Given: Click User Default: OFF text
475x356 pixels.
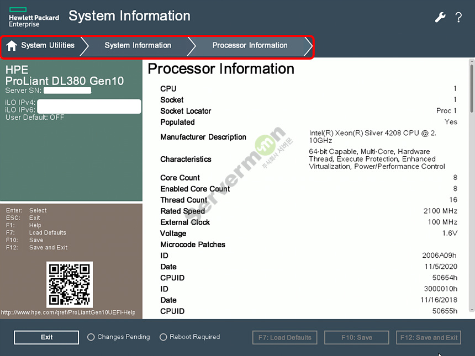Looking at the screenshot, I should pos(35,118).
